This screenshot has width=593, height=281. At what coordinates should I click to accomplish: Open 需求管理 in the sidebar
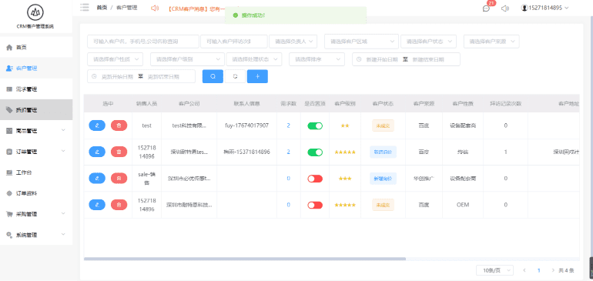point(36,89)
